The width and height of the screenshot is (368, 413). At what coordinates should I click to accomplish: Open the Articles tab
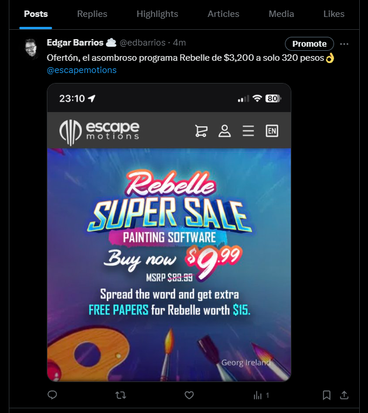(x=223, y=14)
